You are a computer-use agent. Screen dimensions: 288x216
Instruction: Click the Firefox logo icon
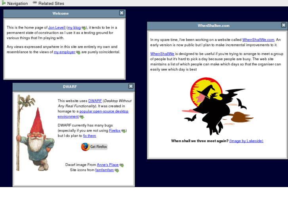tap(85, 147)
